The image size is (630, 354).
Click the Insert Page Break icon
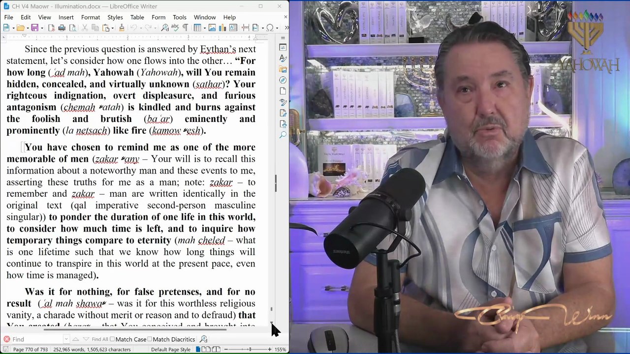245,28
